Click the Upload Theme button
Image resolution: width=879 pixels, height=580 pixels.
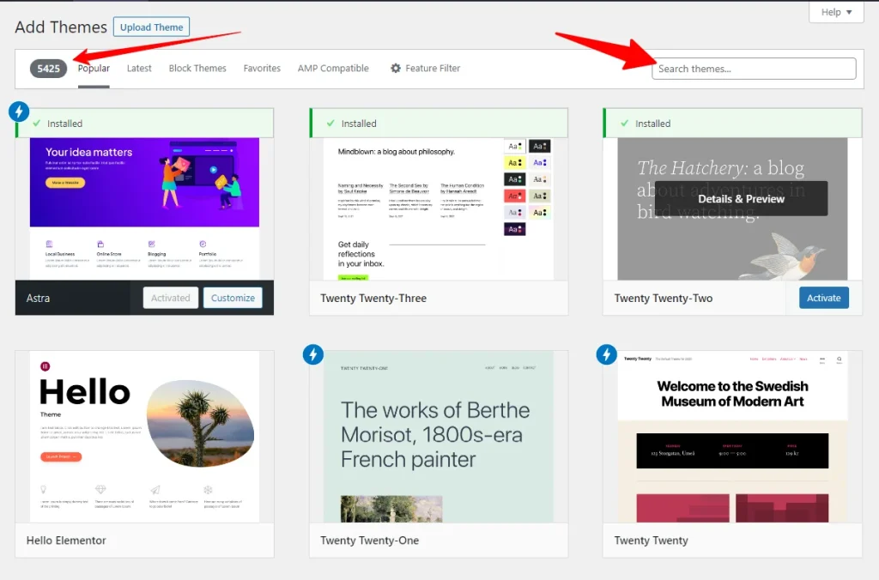151,27
